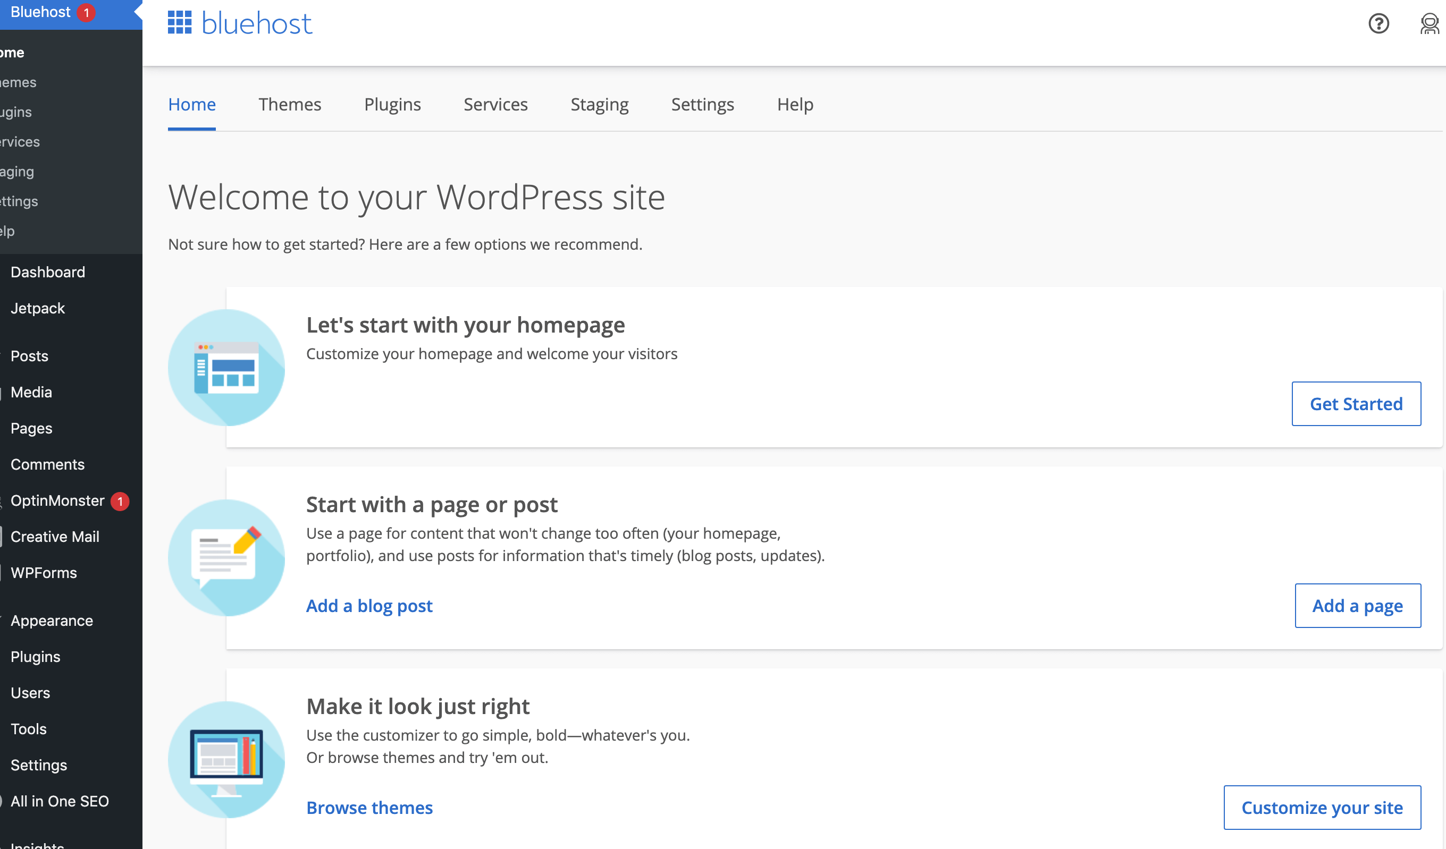The width and height of the screenshot is (1446, 849).
Task: Follow the Add a blog post link
Action: 369,606
